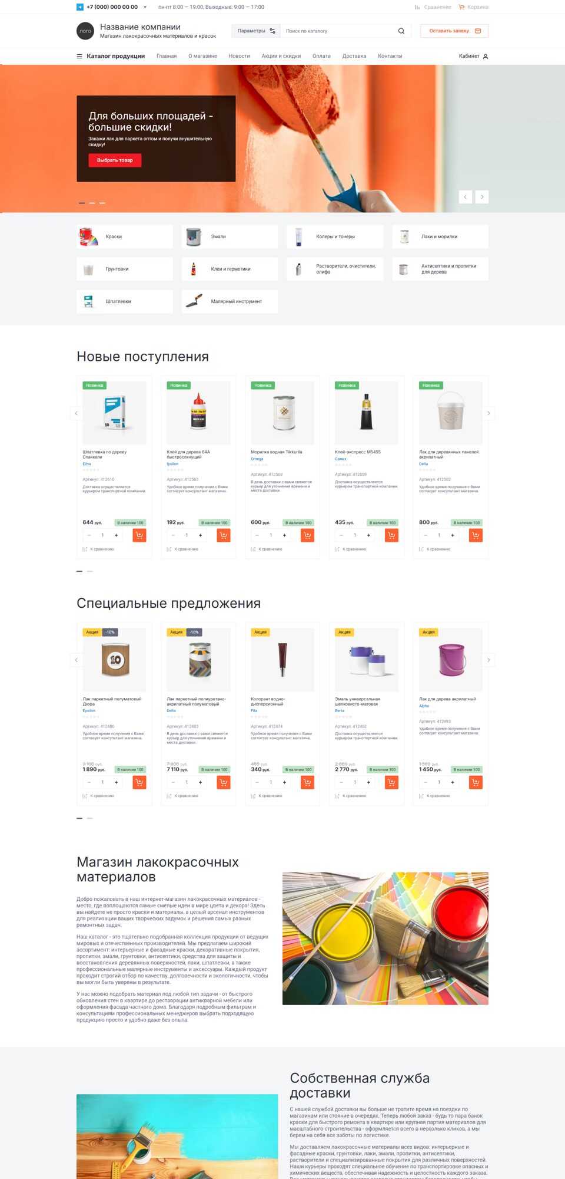This screenshot has height=1179, width=565.
Task: Add Лак для дерева акрилатный to cart
Action: [476, 782]
